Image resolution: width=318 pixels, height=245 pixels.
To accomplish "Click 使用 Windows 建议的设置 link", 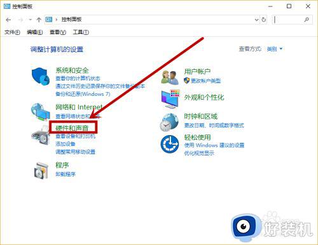I will 214,145.
